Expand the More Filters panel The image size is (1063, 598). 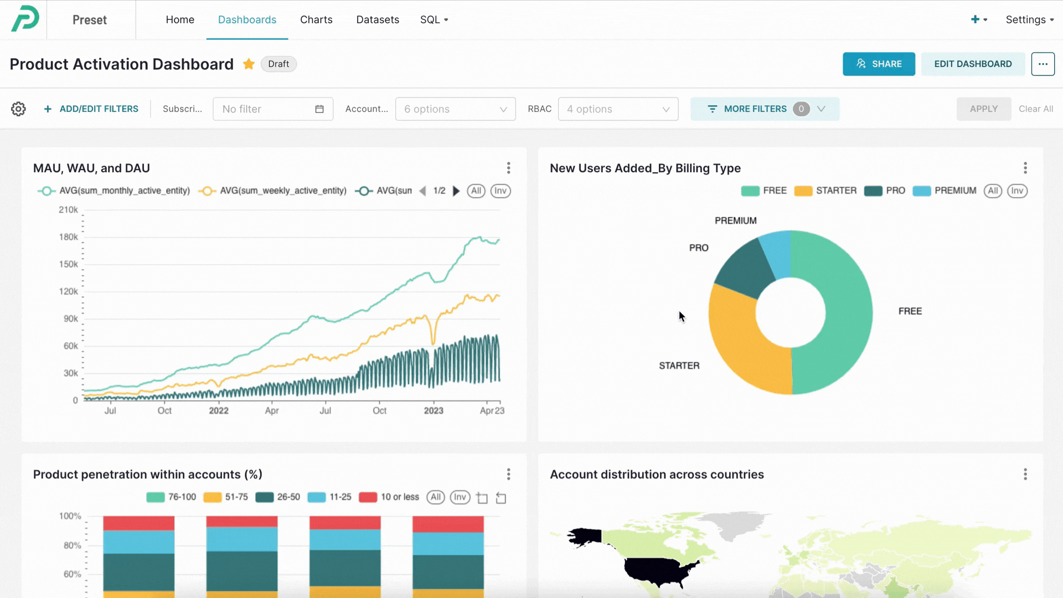click(x=765, y=109)
